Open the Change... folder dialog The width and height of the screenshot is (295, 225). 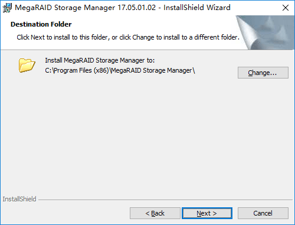tap(263, 73)
